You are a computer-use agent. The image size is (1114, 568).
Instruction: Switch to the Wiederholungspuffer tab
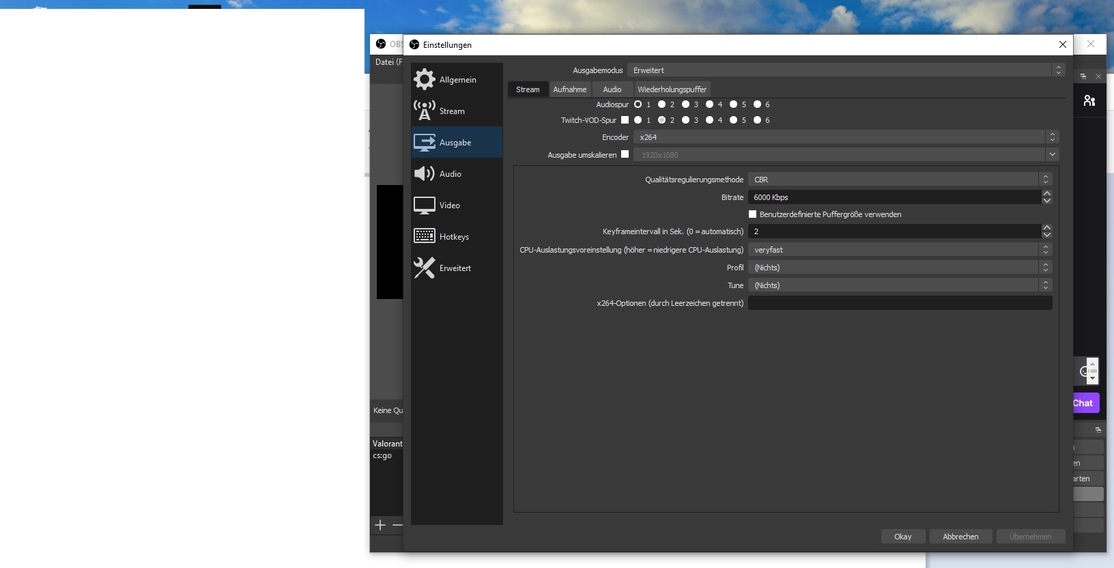(x=672, y=89)
